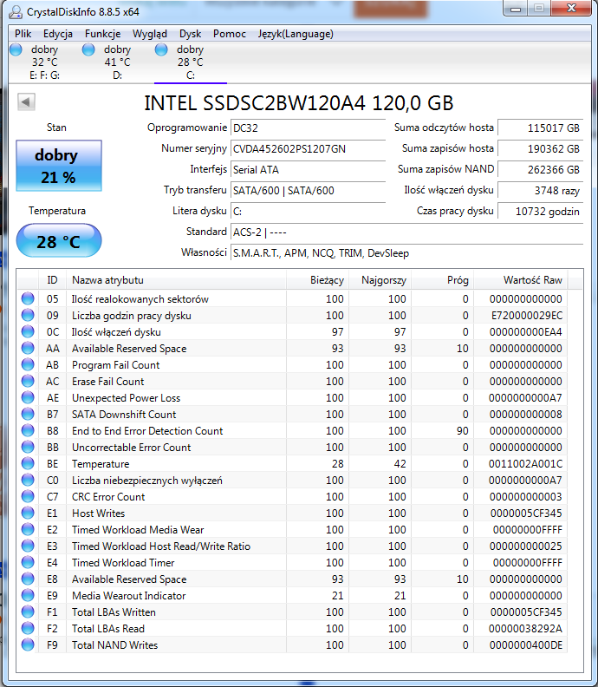Click Suma zapisów hosta value 190362 GB
The width and height of the screenshot is (598, 687).
click(x=541, y=149)
